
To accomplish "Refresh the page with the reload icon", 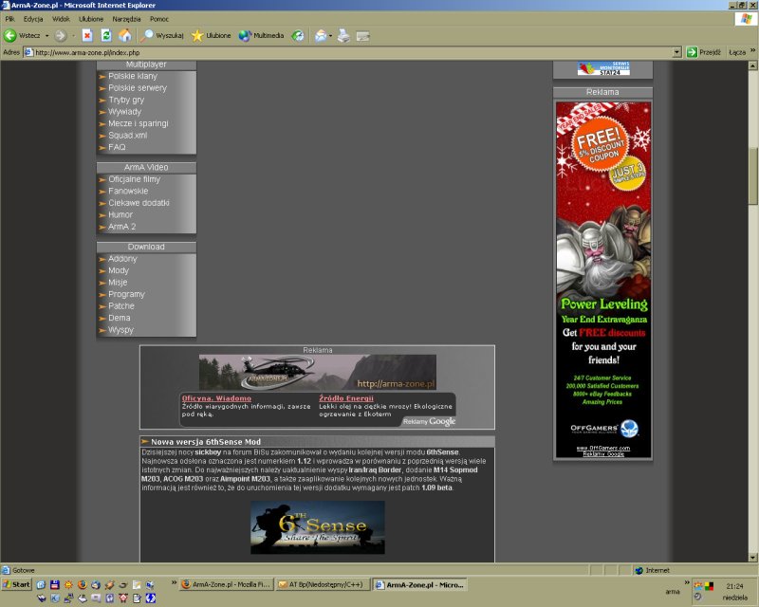I will [105, 35].
